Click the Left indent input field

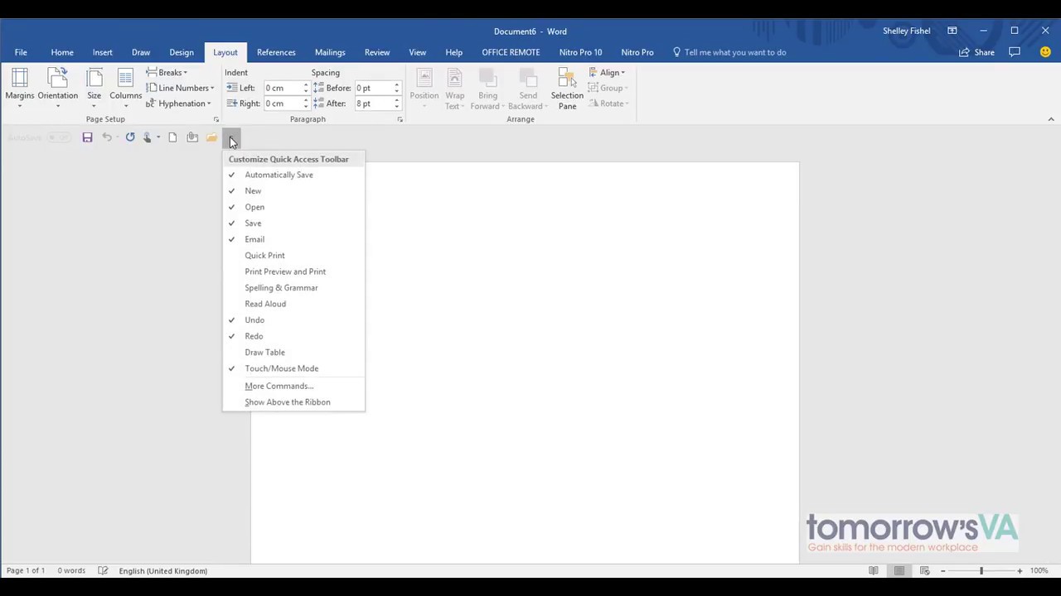coord(282,88)
